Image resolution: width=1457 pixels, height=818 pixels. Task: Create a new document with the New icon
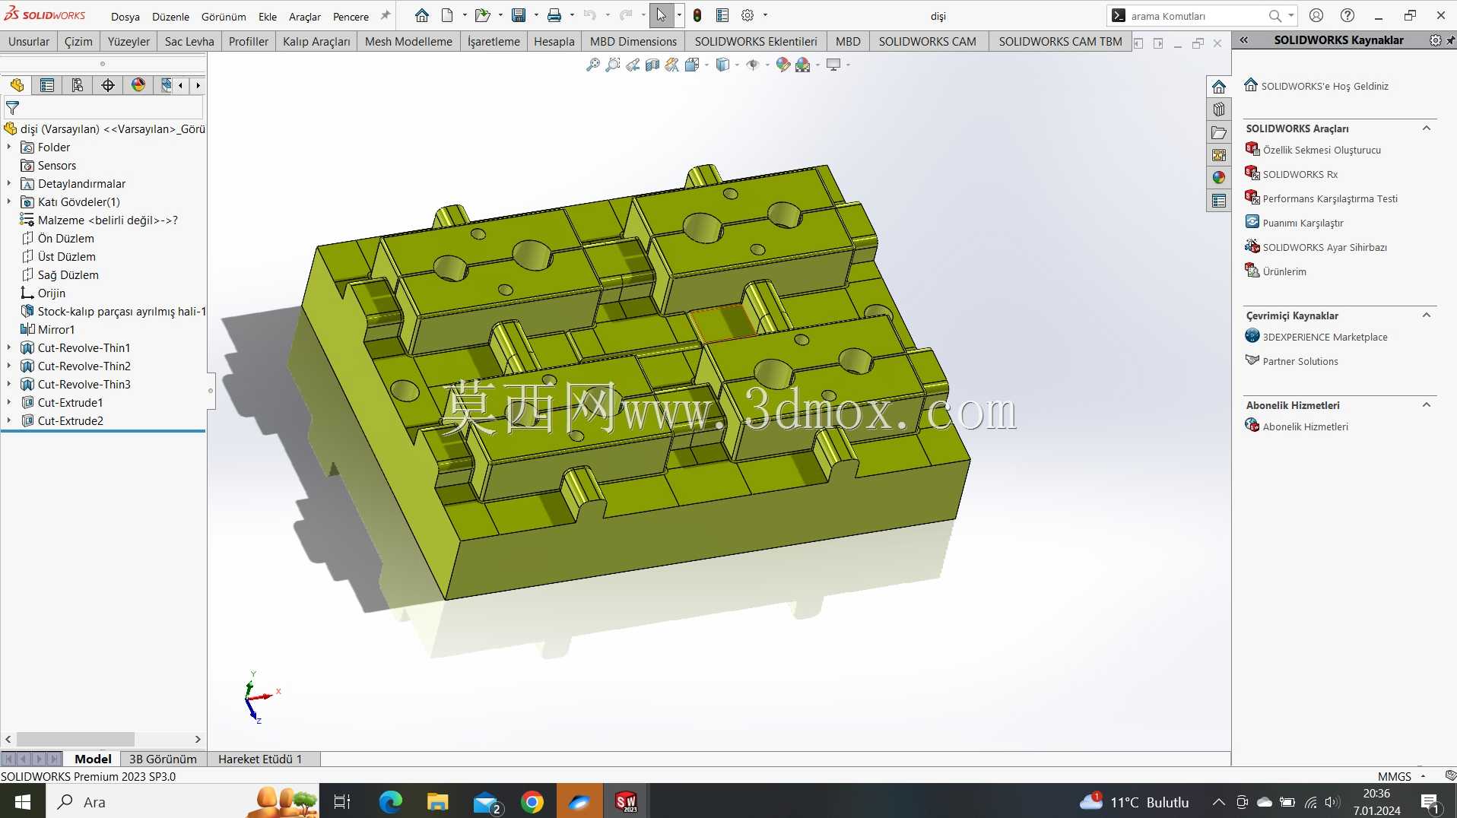coord(447,15)
